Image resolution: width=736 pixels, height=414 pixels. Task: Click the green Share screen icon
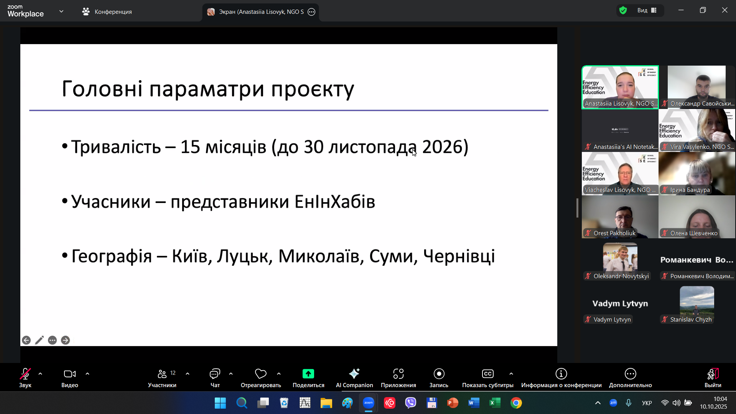click(308, 374)
